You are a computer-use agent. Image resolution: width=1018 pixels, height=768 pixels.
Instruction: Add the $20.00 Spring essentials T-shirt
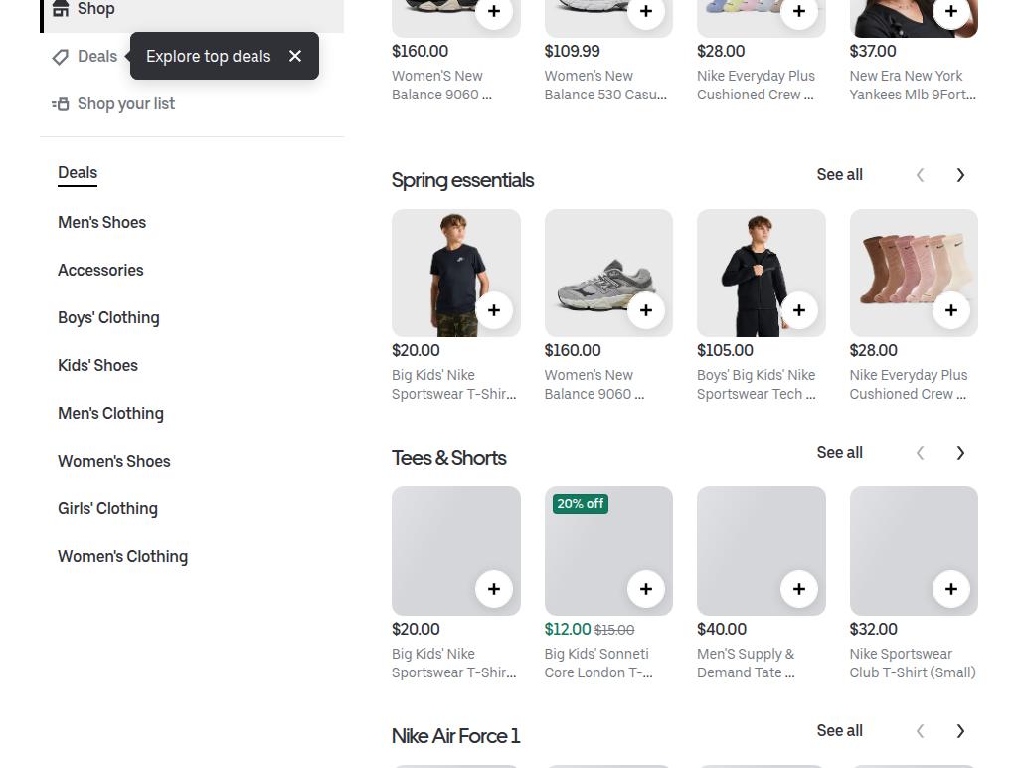[494, 310]
